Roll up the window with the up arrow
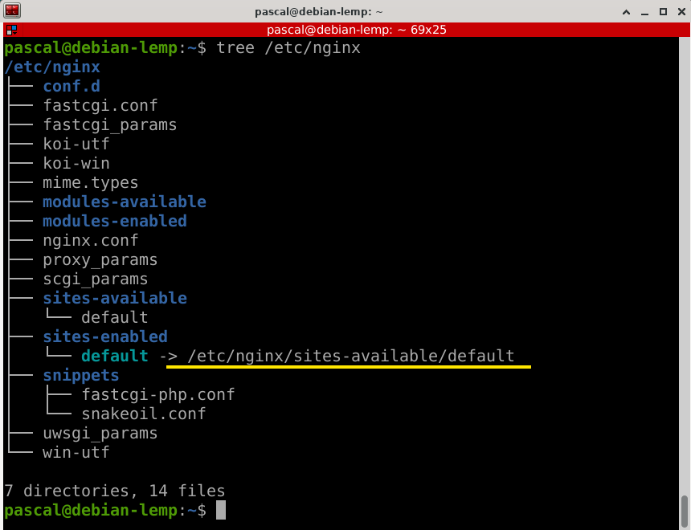The width and height of the screenshot is (691, 530). (x=626, y=12)
